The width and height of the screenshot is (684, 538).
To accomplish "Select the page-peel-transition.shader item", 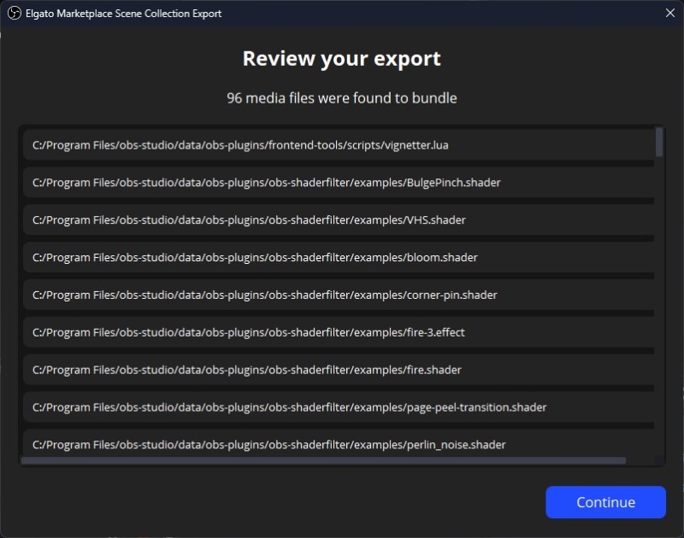I will 342,407.
